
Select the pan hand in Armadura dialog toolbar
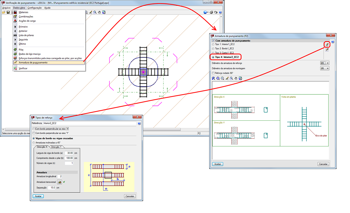click(236, 78)
